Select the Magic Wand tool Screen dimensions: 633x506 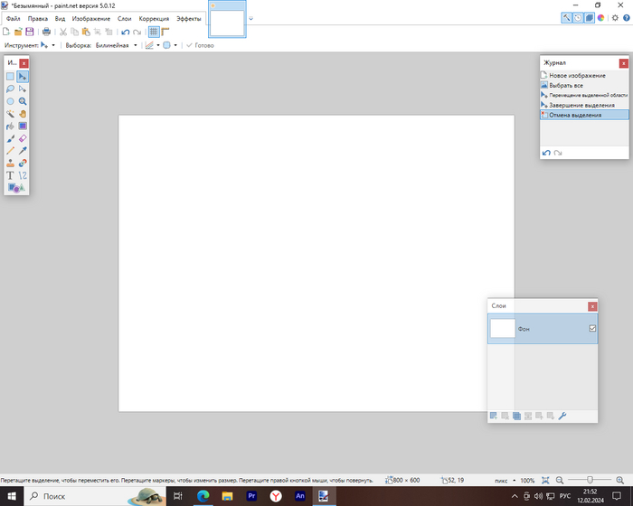11,114
